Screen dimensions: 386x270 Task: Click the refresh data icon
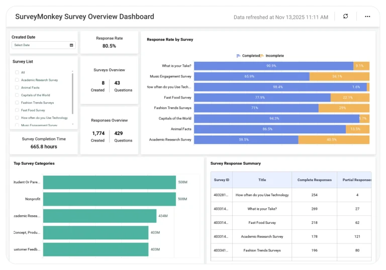click(345, 16)
